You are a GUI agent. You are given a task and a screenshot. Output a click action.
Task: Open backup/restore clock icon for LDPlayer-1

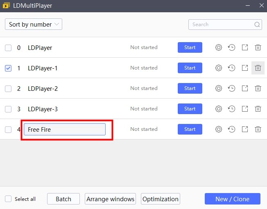click(x=232, y=68)
